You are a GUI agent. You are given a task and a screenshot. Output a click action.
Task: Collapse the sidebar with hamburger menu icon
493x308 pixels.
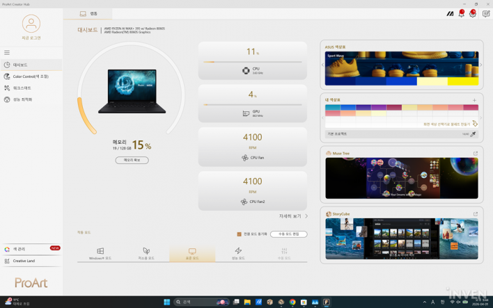7,53
